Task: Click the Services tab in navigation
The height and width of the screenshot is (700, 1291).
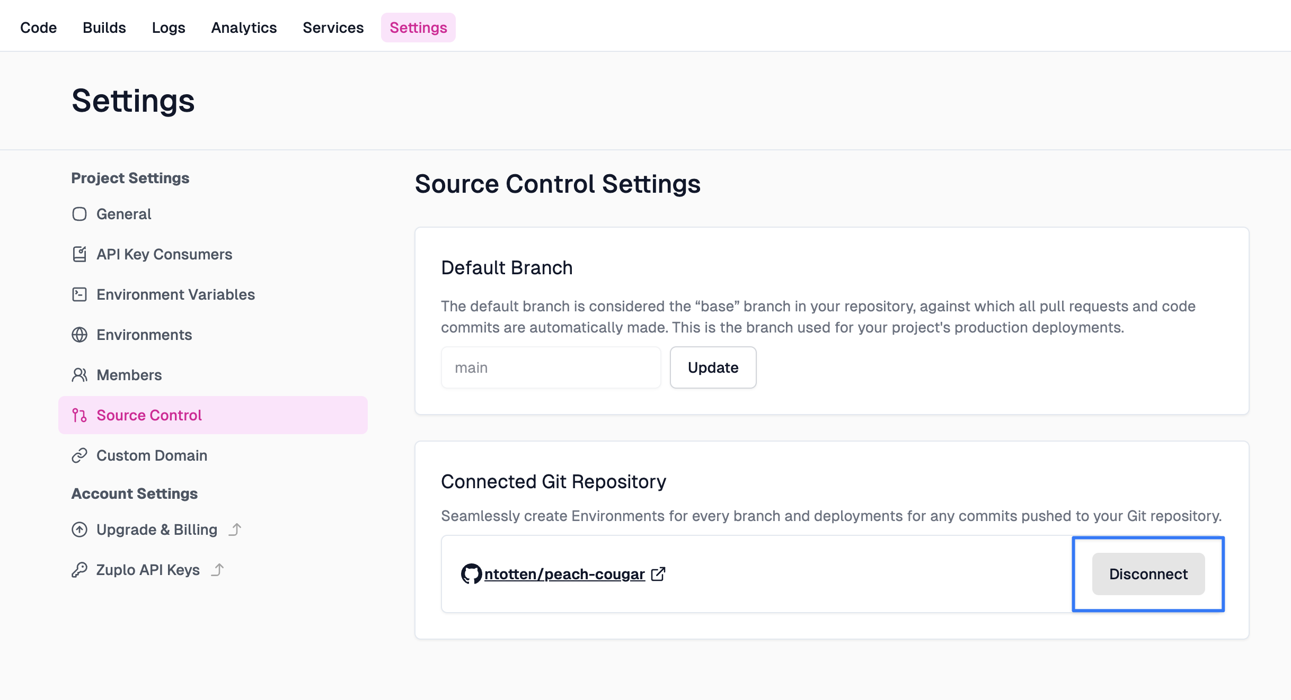Action: click(333, 26)
